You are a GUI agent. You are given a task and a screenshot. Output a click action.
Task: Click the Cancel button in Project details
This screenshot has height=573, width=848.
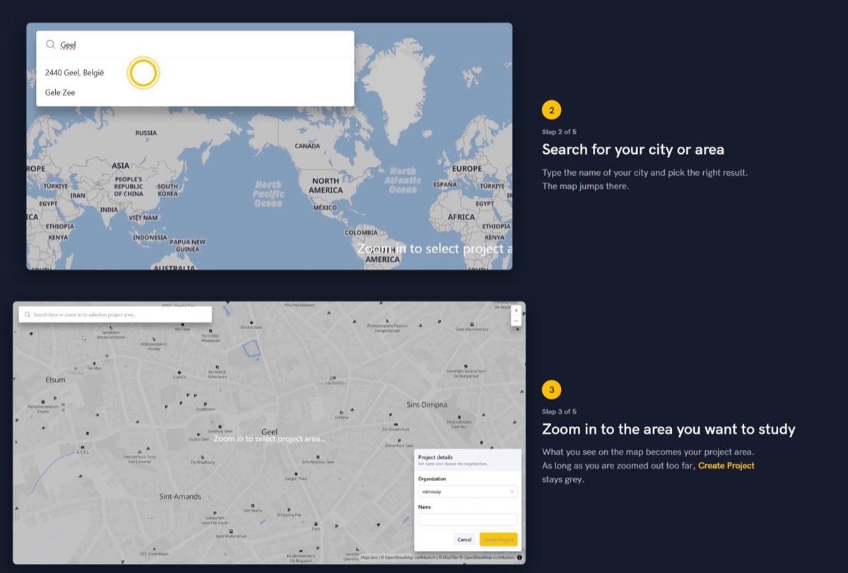point(464,540)
